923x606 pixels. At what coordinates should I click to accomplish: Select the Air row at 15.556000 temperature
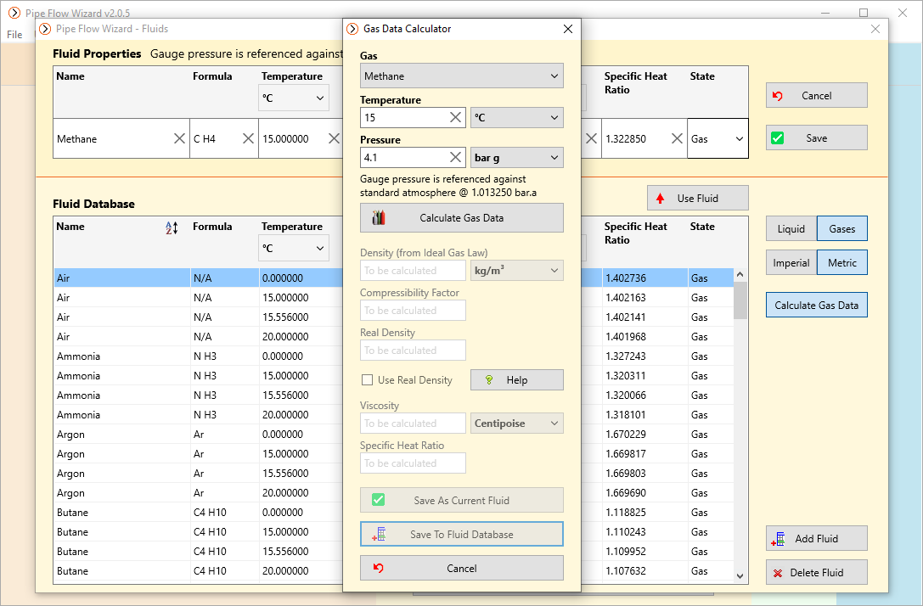[x=393, y=317]
